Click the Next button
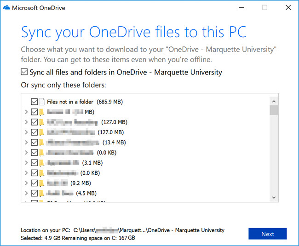The image size is (299, 246). (267, 234)
